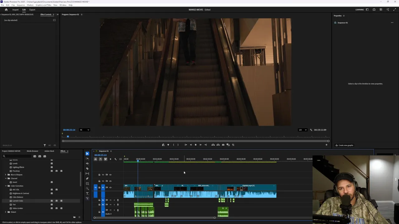399x224 pixels.
Task: Select the Lumetri Color effect
Action: [x=18, y=201]
